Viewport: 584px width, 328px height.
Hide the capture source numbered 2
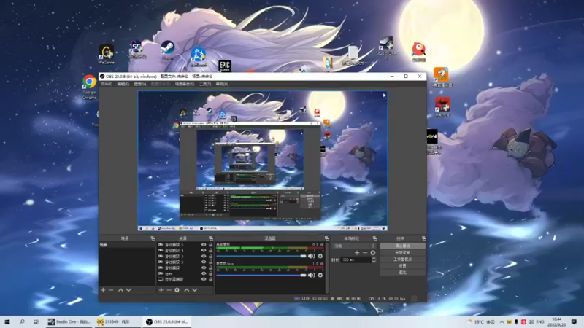tap(204, 262)
